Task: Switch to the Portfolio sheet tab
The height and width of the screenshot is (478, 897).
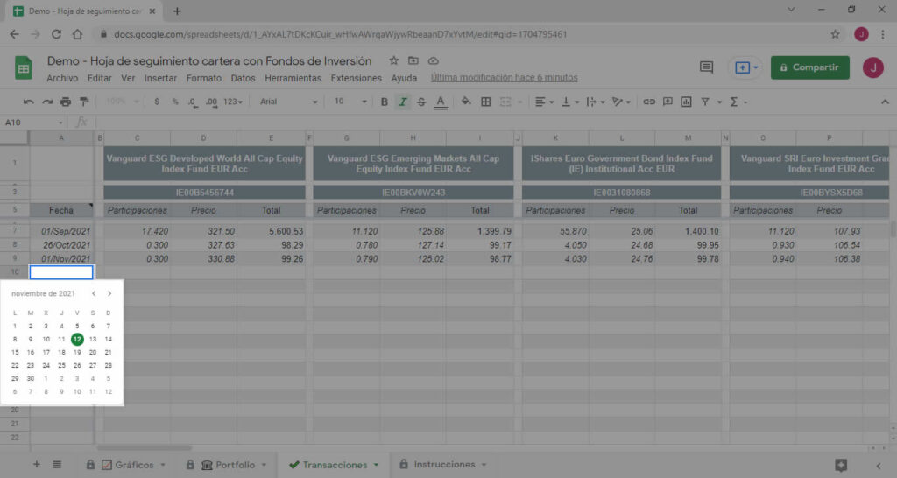Action: pos(226,465)
